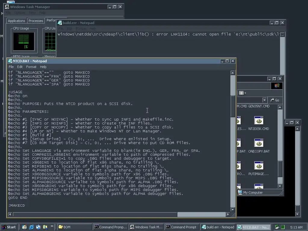Click the NTCD.BAT Notepad taskbar button

(254, 227)
